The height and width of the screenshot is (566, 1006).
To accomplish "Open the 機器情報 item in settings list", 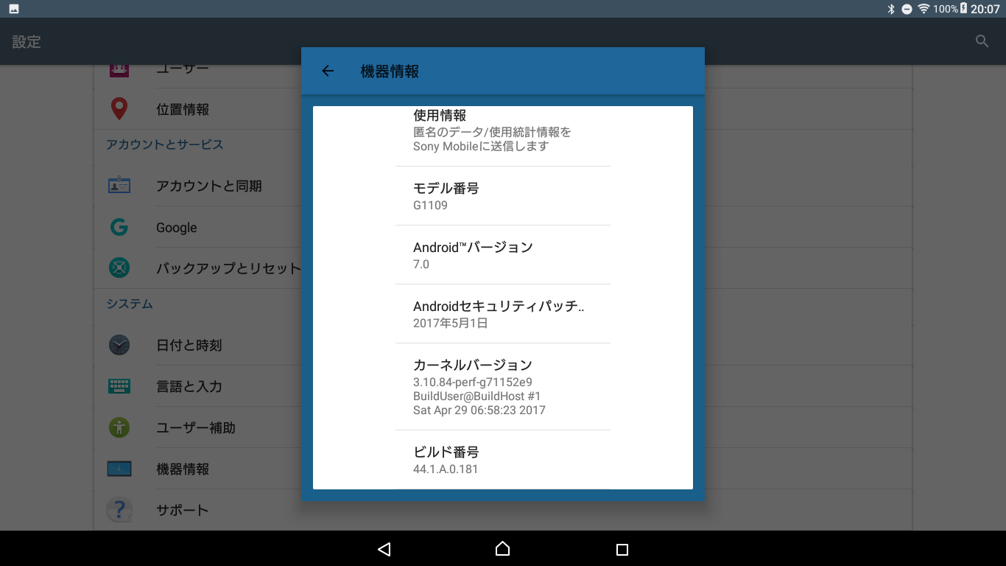I will (183, 469).
